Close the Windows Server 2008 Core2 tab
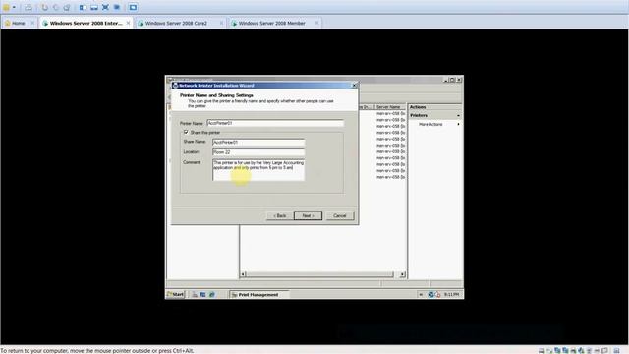629x354 pixels. (221, 24)
